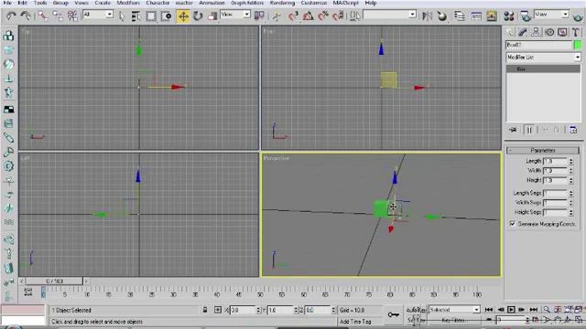Toggle Show End Result icon
This screenshot has height=329, width=586.
pos(529,130)
